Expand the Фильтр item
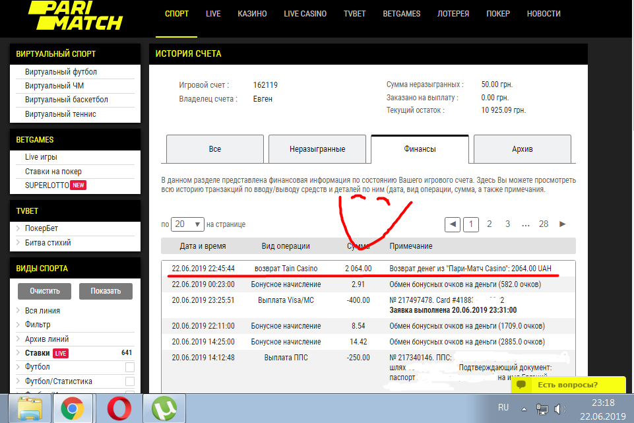The height and width of the screenshot is (423, 634). pos(38,325)
